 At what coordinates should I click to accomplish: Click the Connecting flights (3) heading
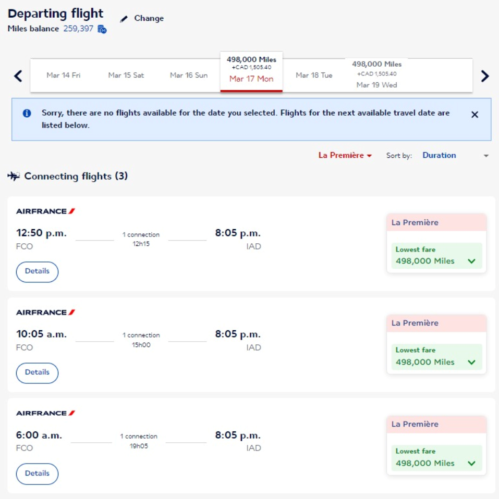(x=76, y=176)
